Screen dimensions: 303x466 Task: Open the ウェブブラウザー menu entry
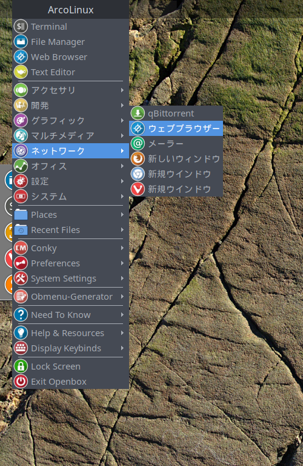[x=176, y=129]
